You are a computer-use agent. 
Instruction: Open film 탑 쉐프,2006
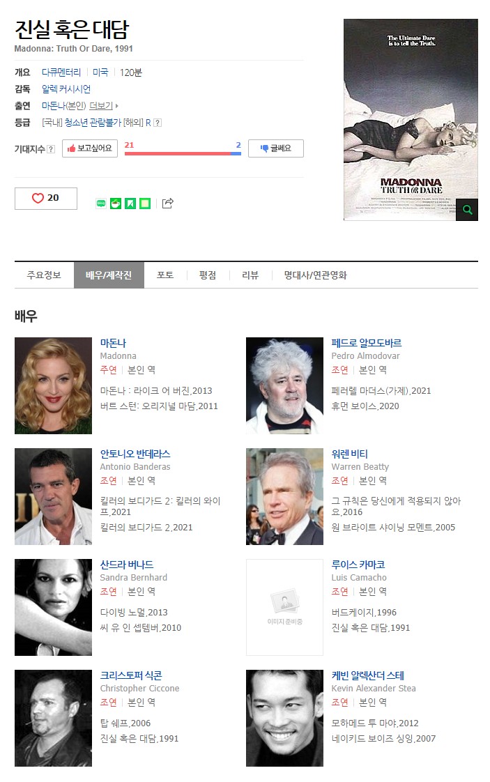click(x=125, y=723)
